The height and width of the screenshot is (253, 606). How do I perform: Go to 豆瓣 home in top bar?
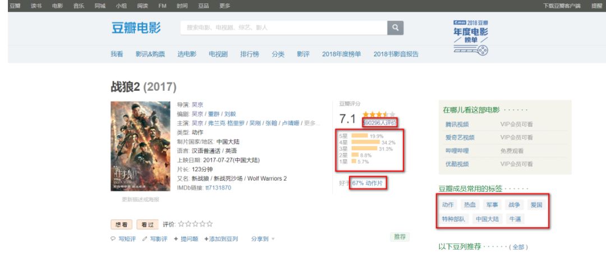click(15, 6)
